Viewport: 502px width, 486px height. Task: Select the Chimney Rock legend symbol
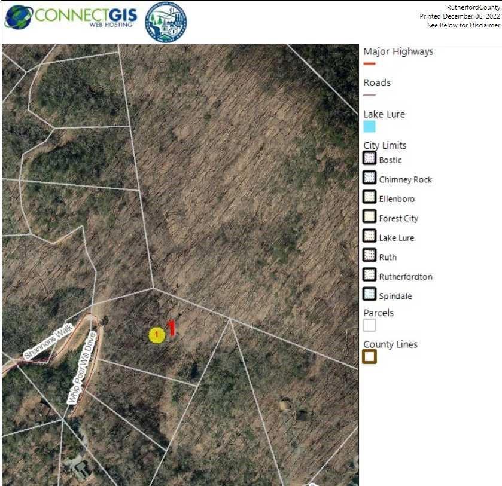(369, 176)
